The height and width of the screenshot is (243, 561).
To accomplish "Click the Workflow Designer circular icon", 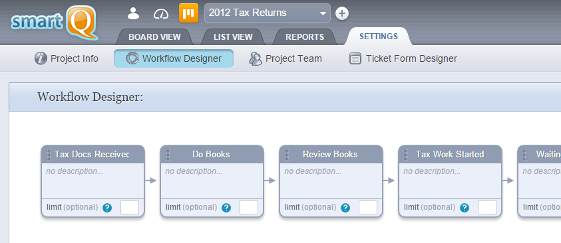I will 132,58.
